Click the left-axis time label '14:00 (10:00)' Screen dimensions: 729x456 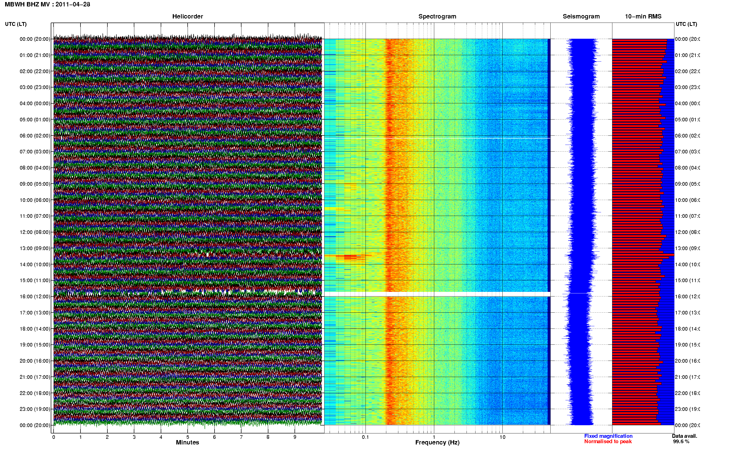[35, 264]
